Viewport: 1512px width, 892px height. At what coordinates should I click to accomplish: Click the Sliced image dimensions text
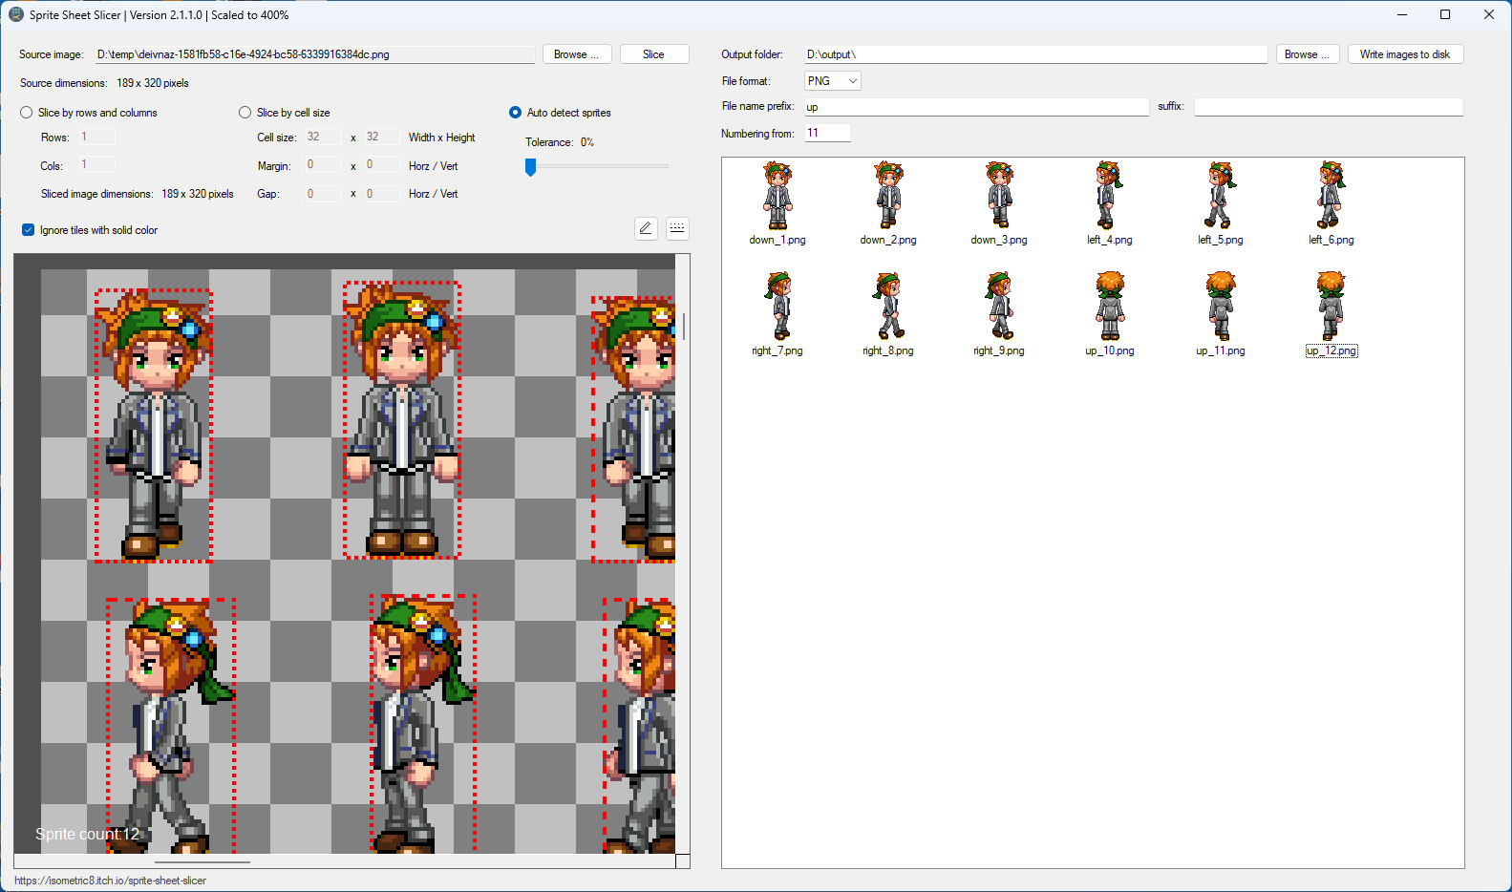pyautogui.click(x=138, y=194)
